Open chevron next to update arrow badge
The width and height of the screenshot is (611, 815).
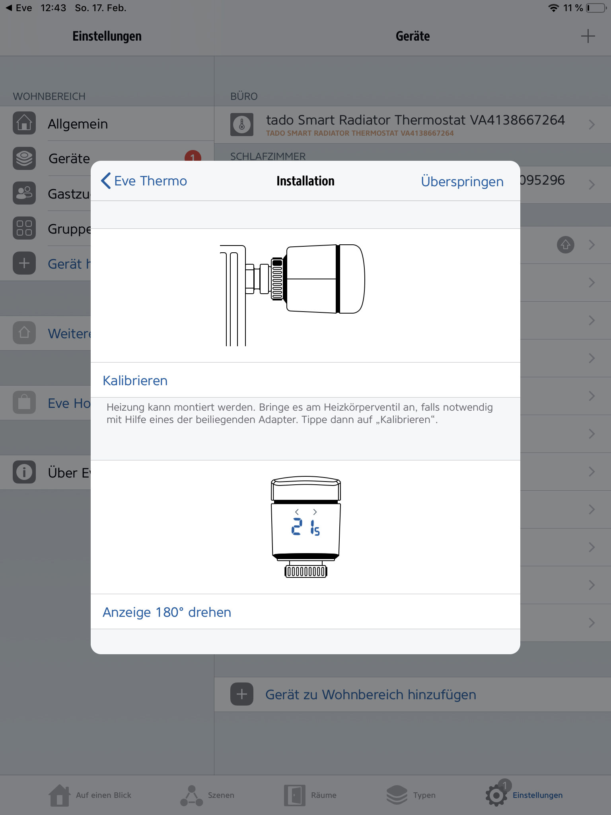coord(592,245)
